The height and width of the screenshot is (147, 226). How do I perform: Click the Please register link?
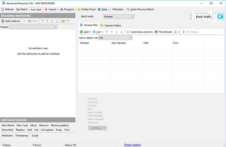point(132,145)
